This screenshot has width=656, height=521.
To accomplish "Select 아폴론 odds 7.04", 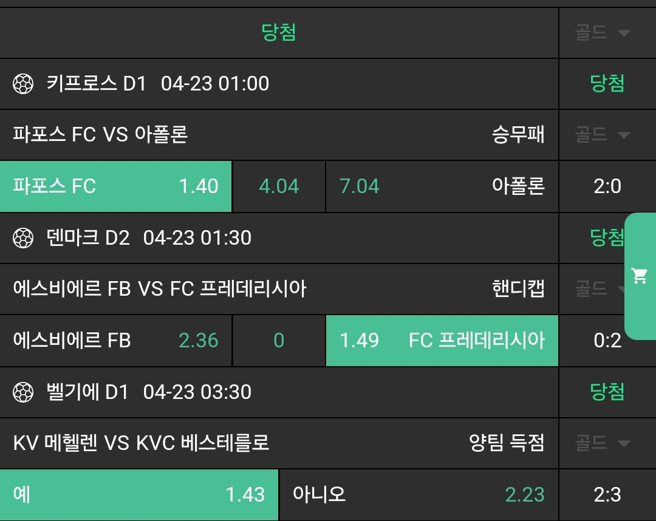I will click(x=442, y=186).
